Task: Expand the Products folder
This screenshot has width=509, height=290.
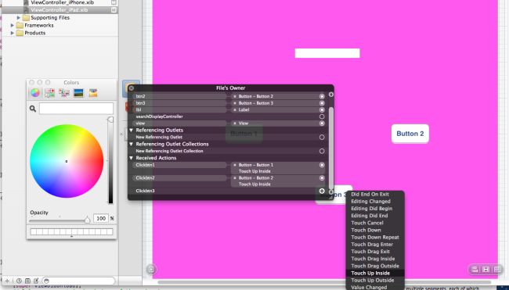Action: (x=13, y=33)
